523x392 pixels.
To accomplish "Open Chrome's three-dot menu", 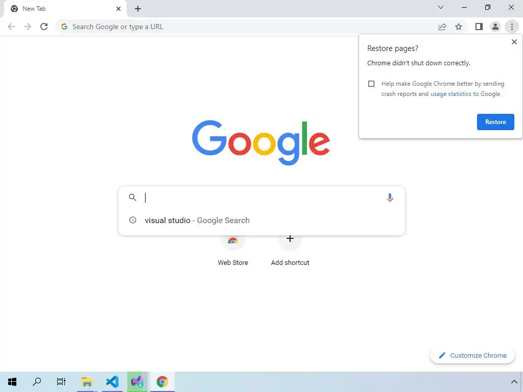I will point(512,27).
